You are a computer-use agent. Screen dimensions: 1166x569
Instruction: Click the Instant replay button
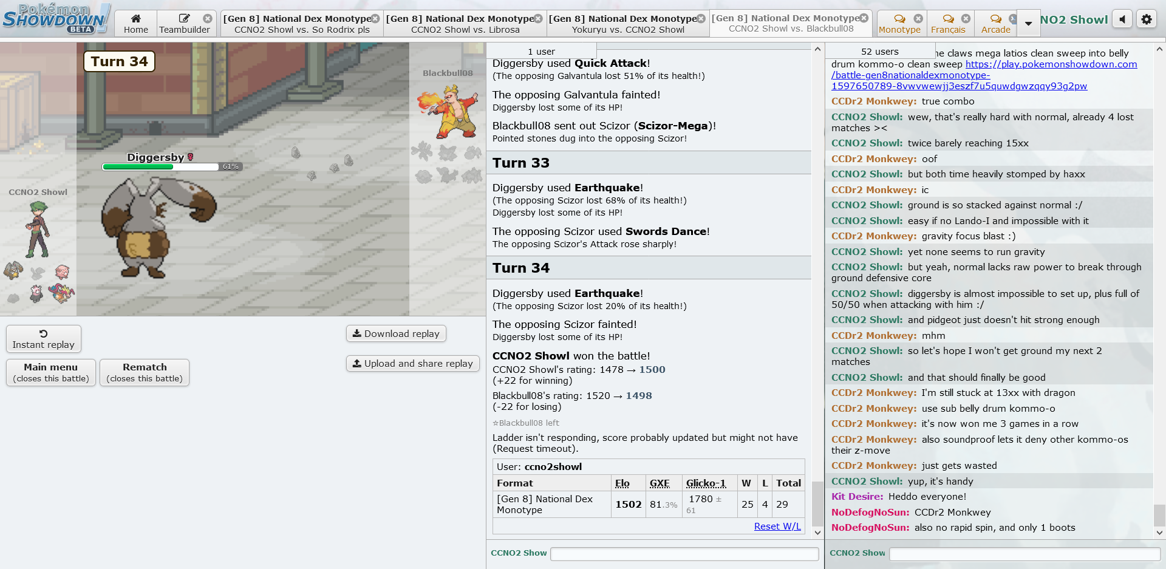(44, 339)
